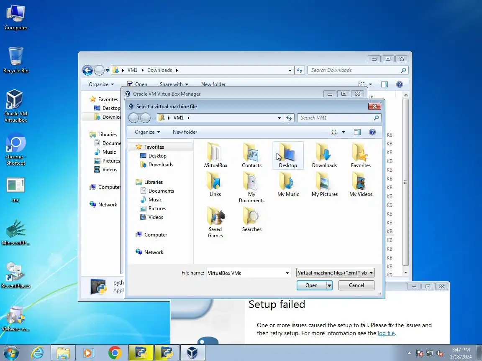Select the Searches folder icon
Viewport: 482px width, 361px height.
point(251,219)
